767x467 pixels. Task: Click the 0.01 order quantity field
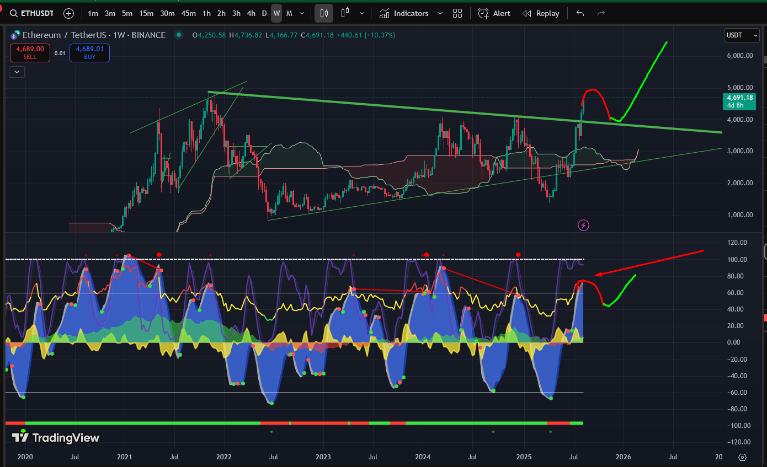click(60, 53)
